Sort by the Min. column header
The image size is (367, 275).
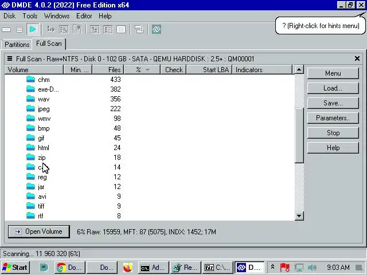click(x=78, y=70)
